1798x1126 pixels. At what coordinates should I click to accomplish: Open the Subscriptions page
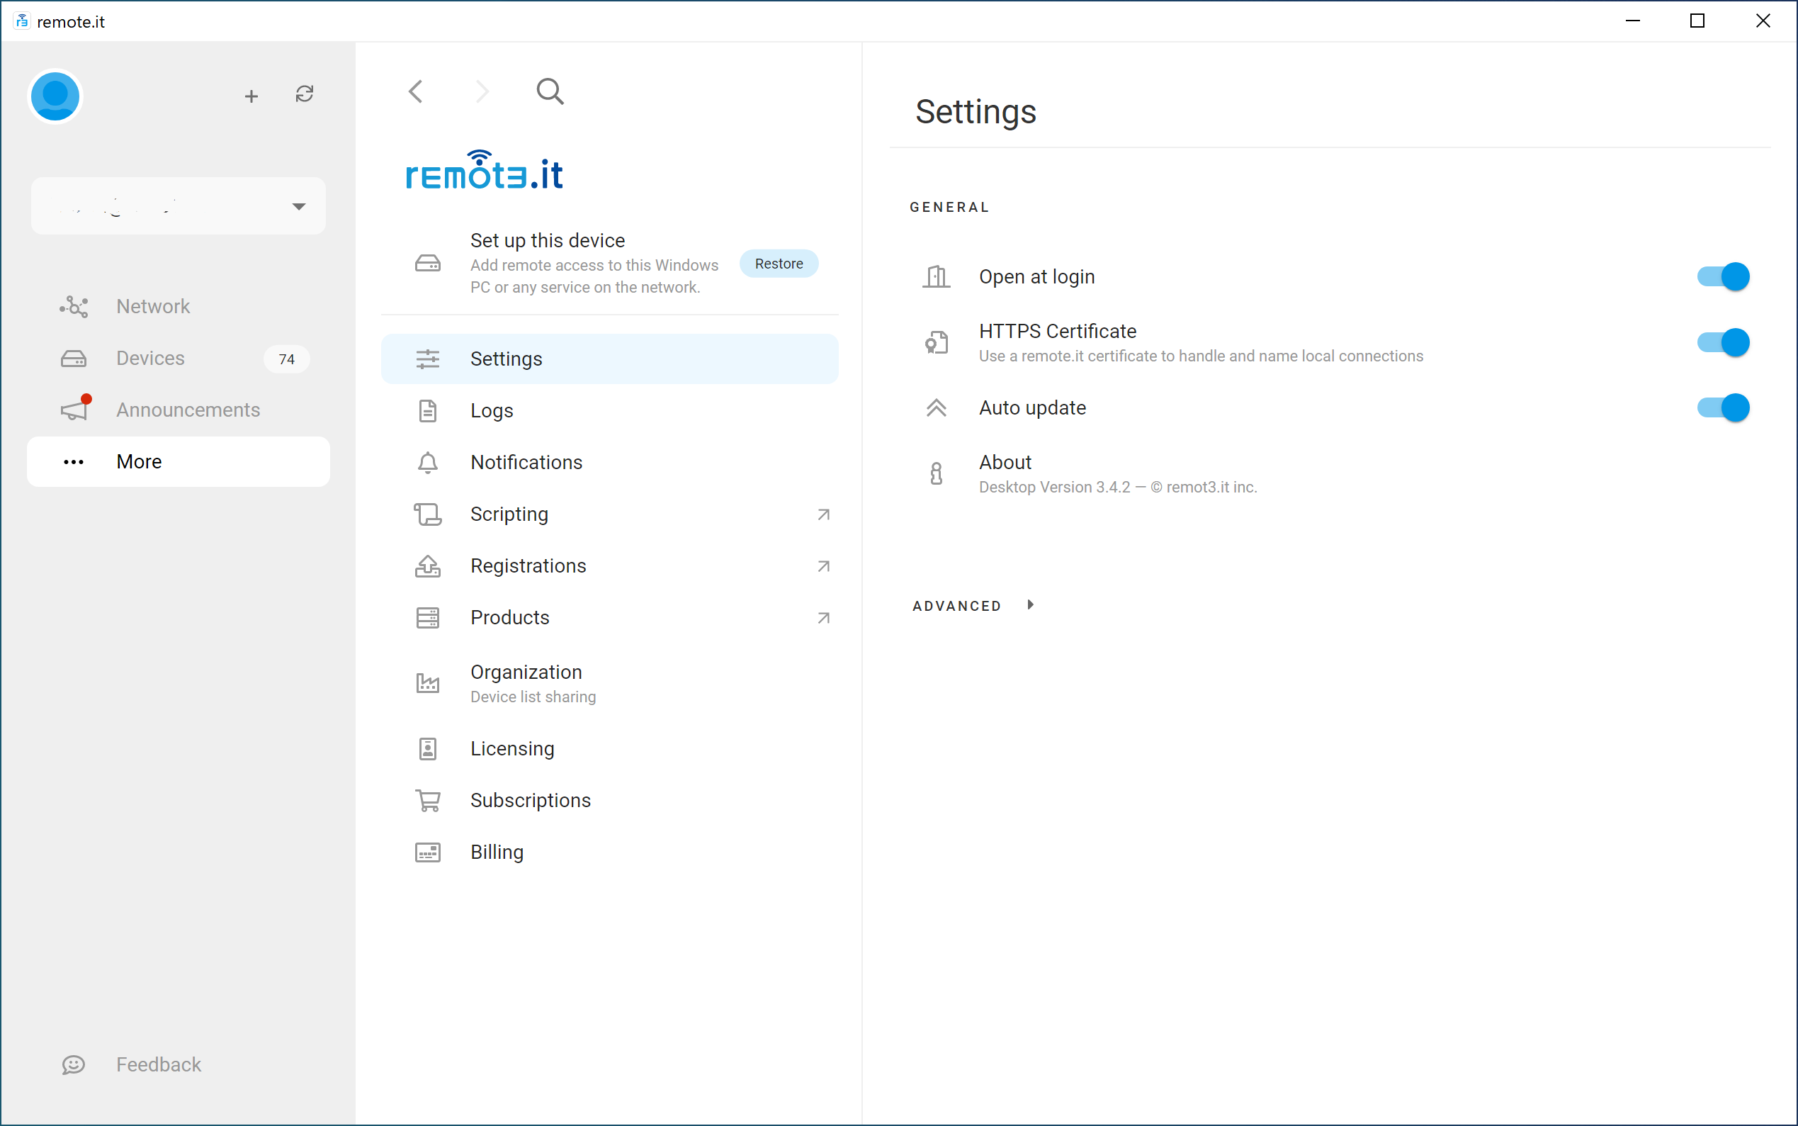click(x=610, y=801)
